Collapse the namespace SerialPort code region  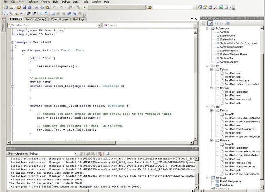pyautogui.click(x=12, y=42)
